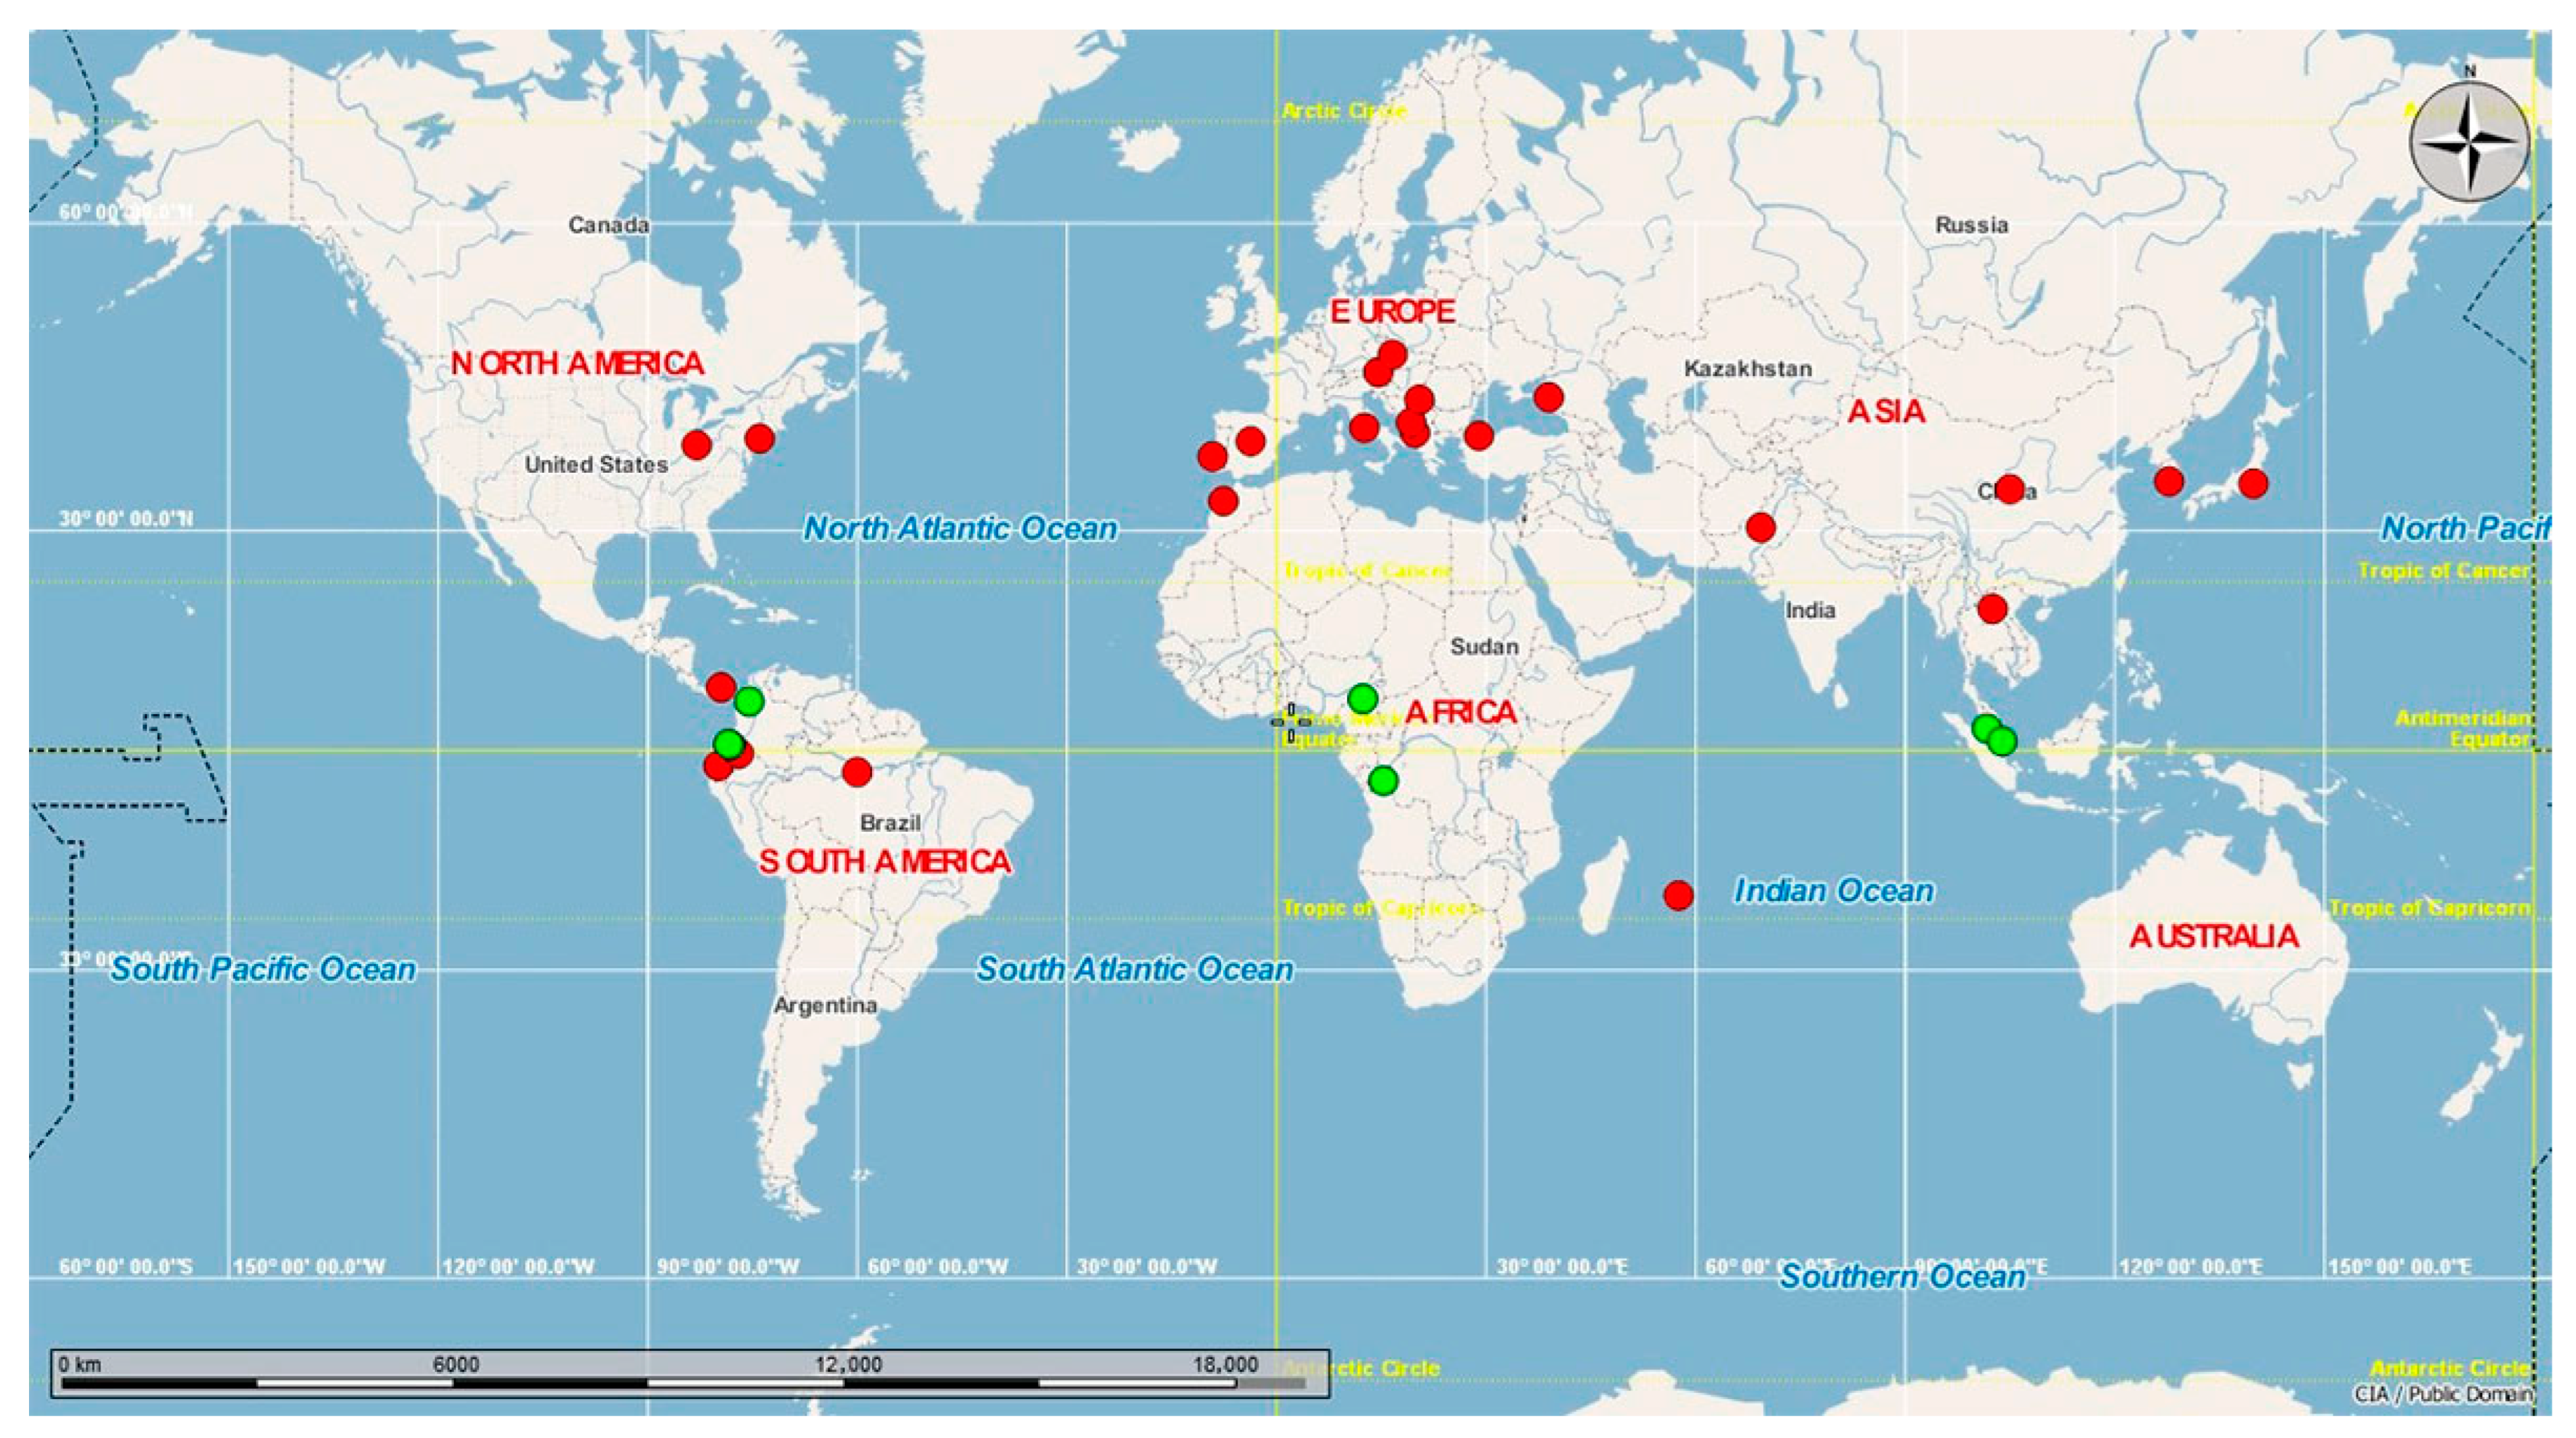
Task: Click the red marker east of Japan
Action: [2253, 484]
